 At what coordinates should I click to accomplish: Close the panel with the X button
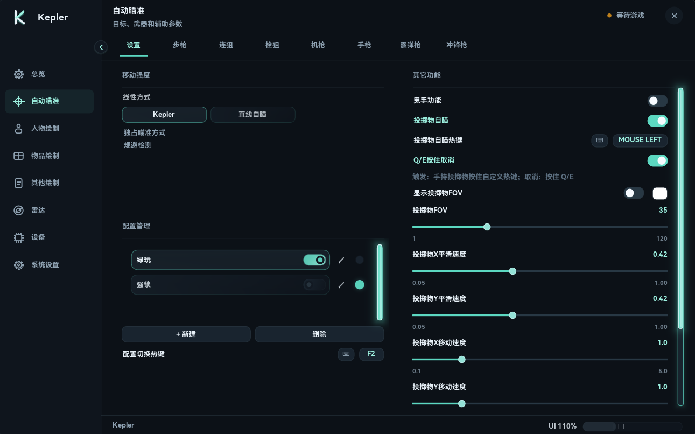click(674, 16)
